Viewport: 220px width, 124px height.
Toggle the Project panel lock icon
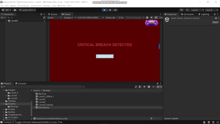coord(158,84)
